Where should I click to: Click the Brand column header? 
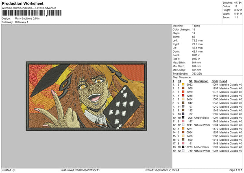click(x=223, y=81)
